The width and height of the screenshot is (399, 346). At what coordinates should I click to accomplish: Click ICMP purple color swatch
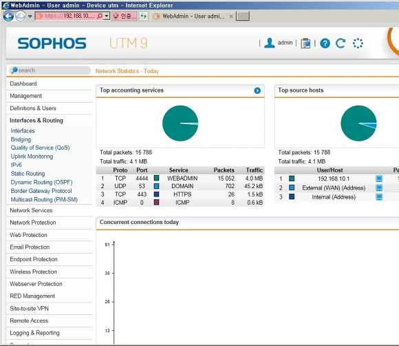point(156,202)
